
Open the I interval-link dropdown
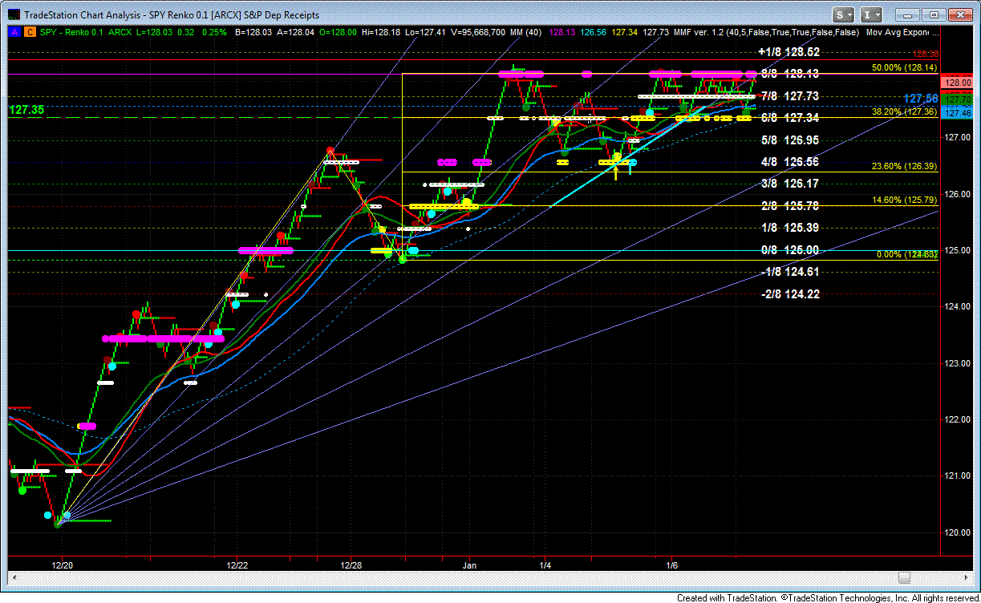pyautogui.click(x=872, y=14)
